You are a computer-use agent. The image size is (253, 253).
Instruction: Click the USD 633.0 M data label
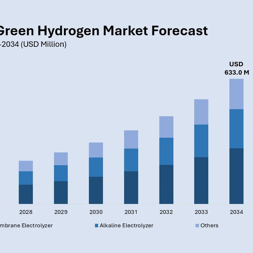236,69
